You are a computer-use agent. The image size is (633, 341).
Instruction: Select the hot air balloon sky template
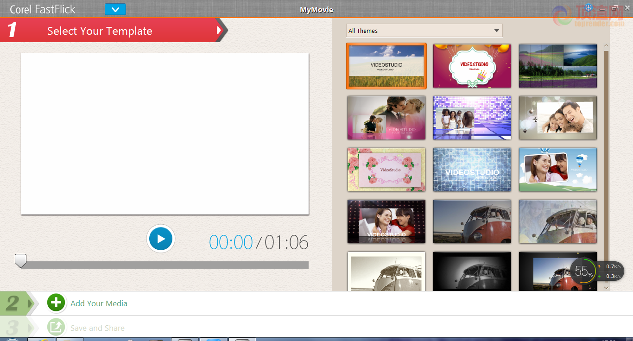[x=558, y=170]
